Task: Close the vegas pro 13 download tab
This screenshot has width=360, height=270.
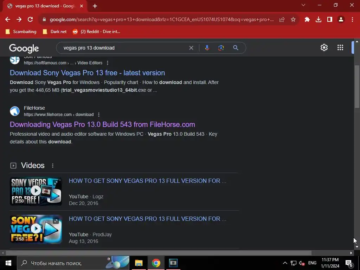Action: (82, 6)
